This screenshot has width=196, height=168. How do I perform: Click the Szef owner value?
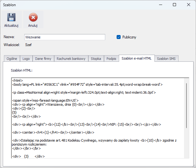click(28, 45)
